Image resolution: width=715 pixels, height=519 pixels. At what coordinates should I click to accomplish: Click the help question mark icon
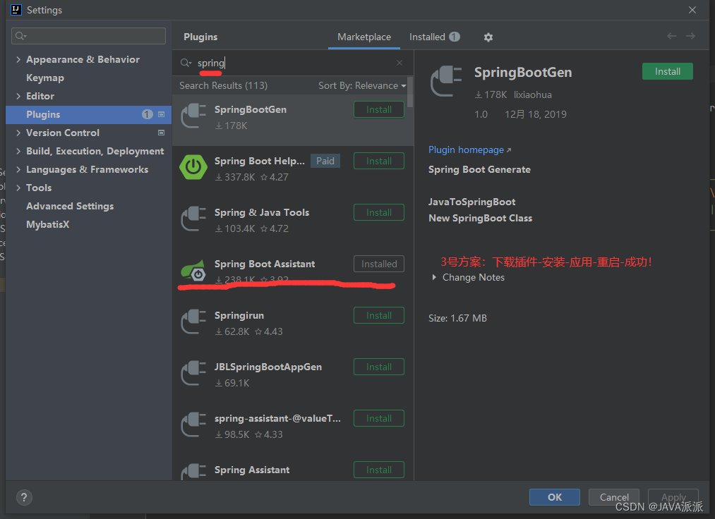(23, 497)
